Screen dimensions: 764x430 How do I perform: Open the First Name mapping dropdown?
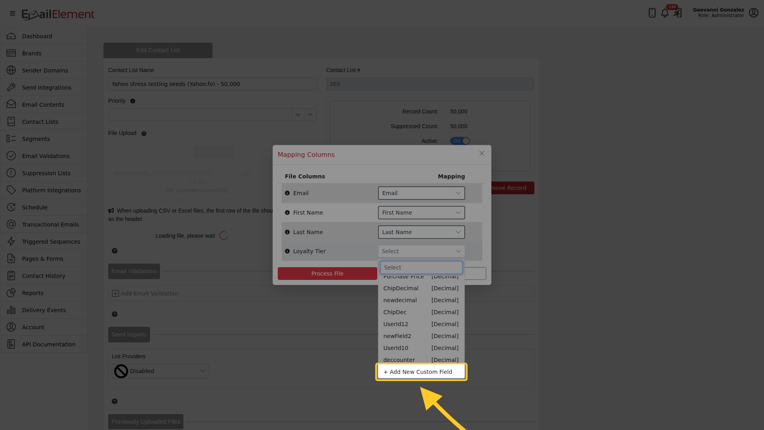point(421,213)
